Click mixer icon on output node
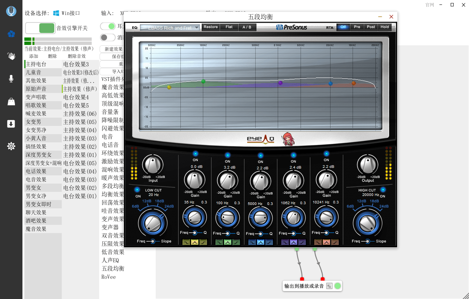The image size is (469, 299). 329,286
